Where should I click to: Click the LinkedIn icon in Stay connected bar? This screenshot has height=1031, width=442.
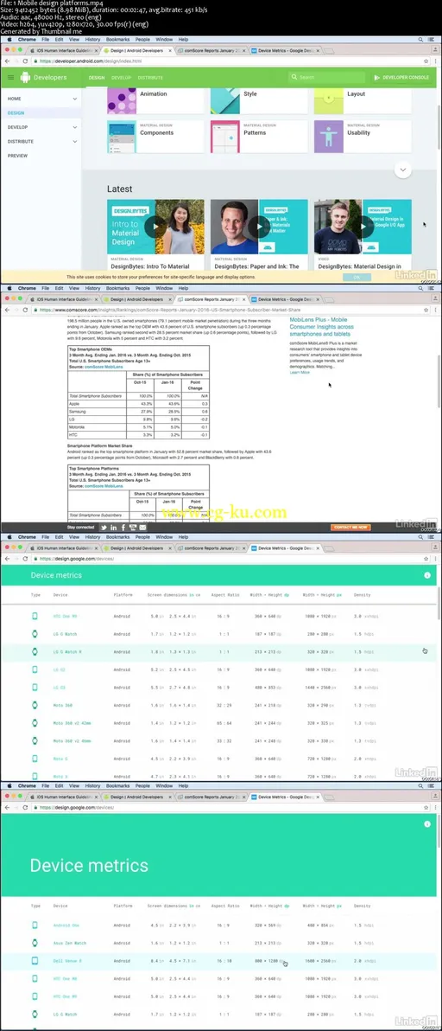(113, 528)
